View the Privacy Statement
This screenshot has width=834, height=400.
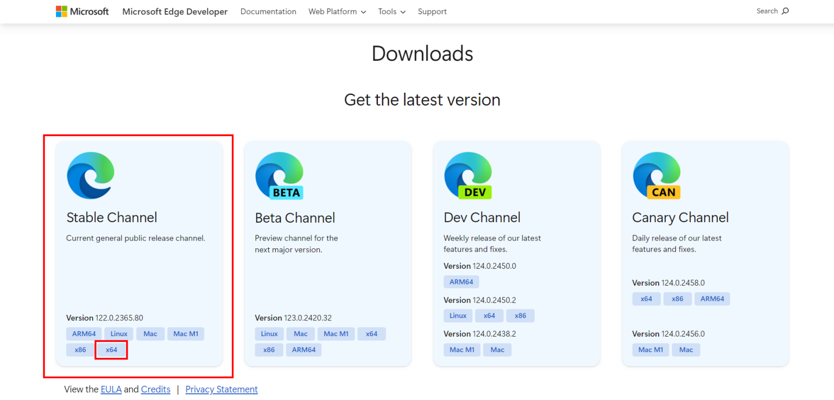click(x=221, y=389)
